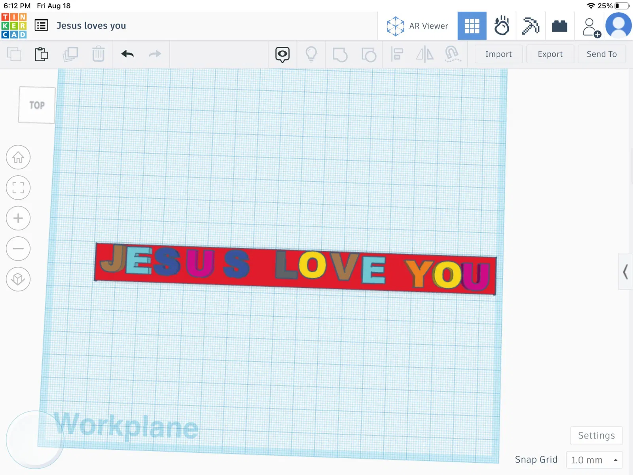
Task: Open the workplane Settings
Action: [x=597, y=435]
